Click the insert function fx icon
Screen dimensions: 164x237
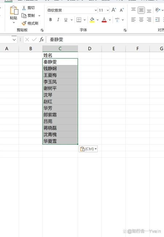click(x=42, y=39)
